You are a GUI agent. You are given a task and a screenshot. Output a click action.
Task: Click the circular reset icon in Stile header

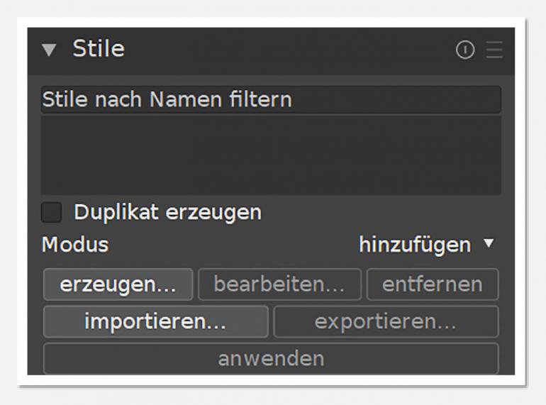coord(465,50)
